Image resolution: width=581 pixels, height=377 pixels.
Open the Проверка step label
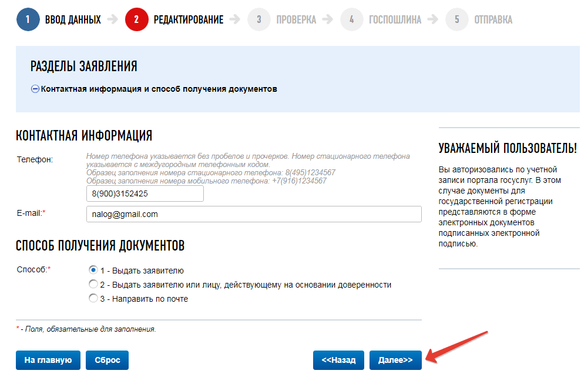tap(296, 19)
